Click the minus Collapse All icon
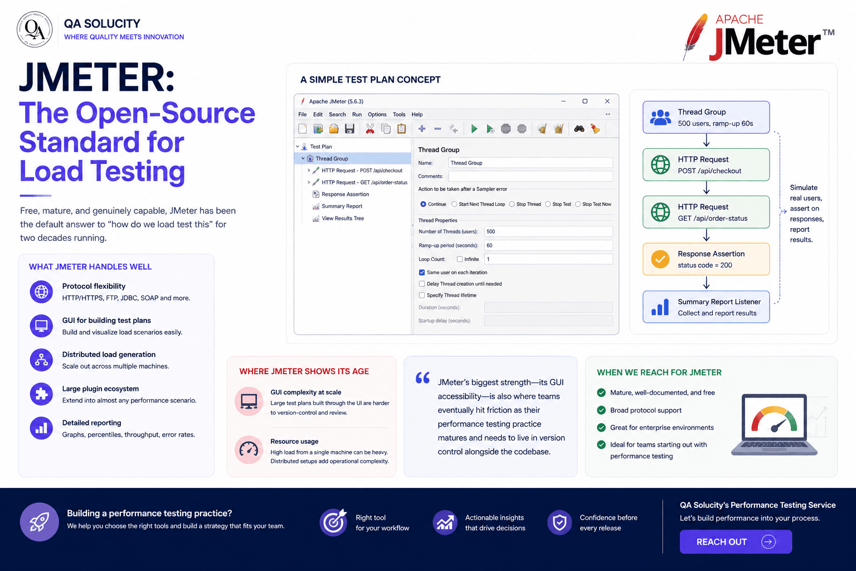The height and width of the screenshot is (571, 856). pos(437,129)
